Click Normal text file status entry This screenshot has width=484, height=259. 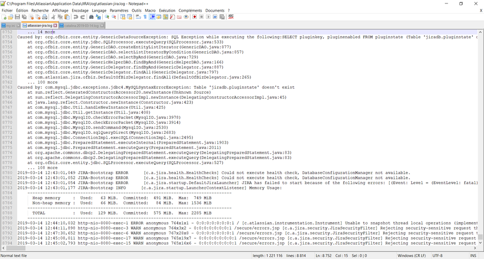pyautogui.click(x=14, y=256)
